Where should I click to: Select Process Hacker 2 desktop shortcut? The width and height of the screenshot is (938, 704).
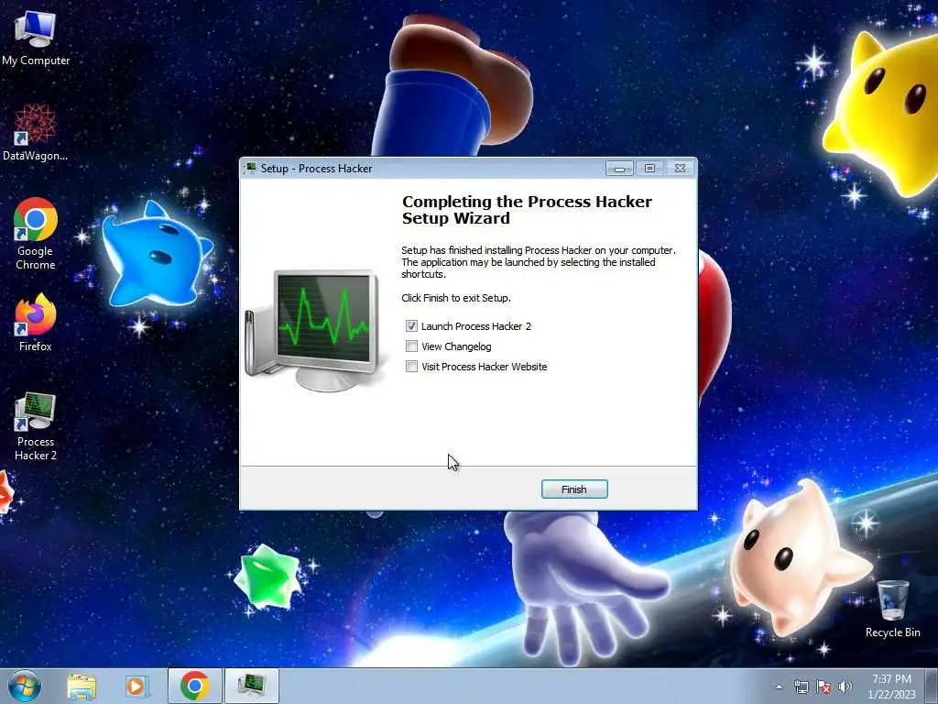[36, 426]
